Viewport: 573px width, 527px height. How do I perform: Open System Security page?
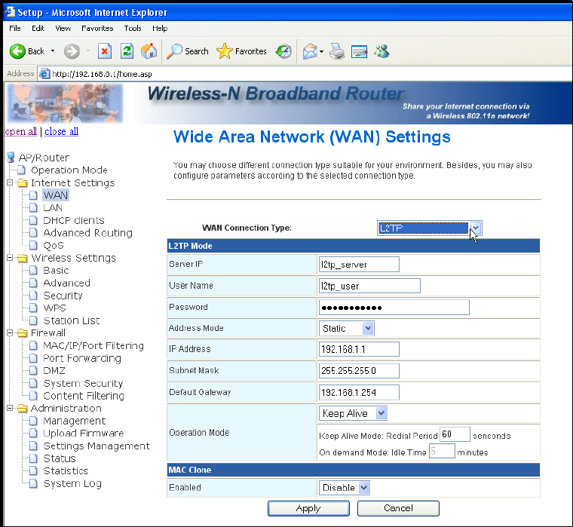pyautogui.click(x=83, y=383)
